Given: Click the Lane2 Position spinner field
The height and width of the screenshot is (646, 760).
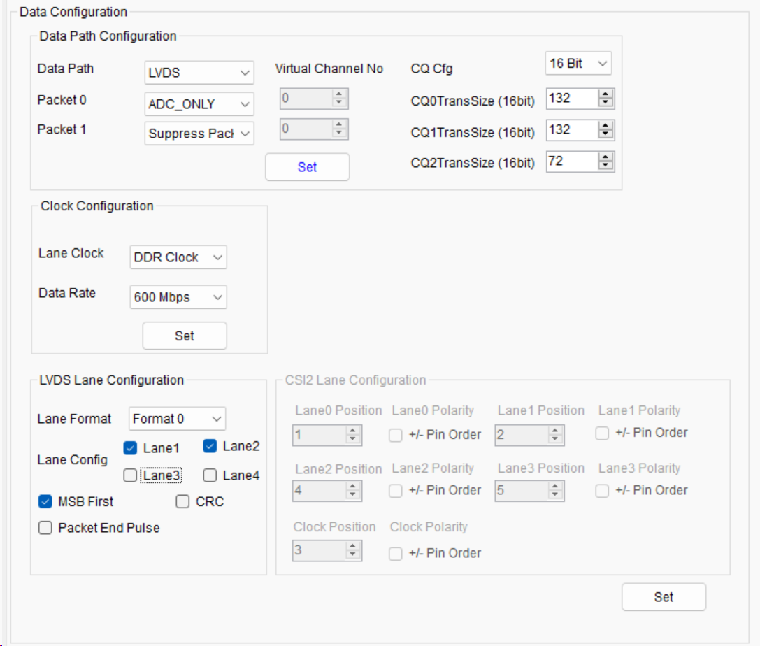Looking at the screenshot, I should 327,490.
